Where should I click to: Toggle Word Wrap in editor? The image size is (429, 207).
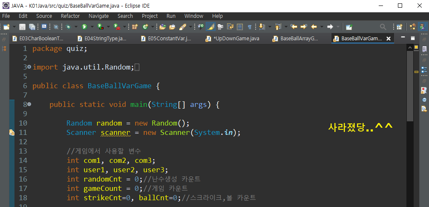click(230, 27)
